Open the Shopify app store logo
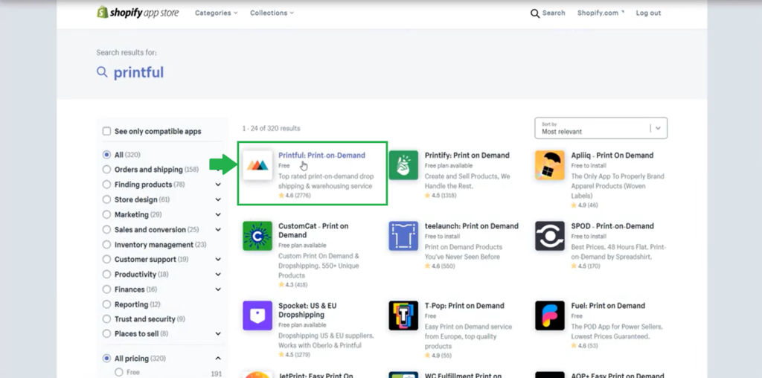Image resolution: width=762 pixels, height=378 pixels. tap(138, 13)
